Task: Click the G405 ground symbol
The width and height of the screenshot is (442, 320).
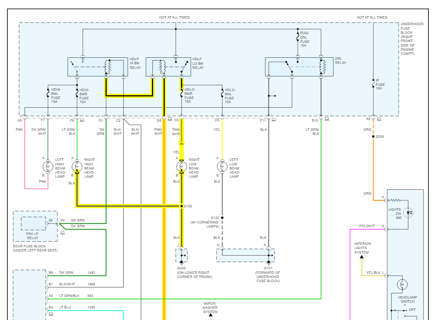Action: point(182,263)
